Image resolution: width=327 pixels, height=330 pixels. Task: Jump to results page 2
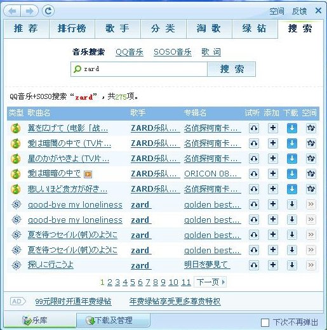(110, 282)
